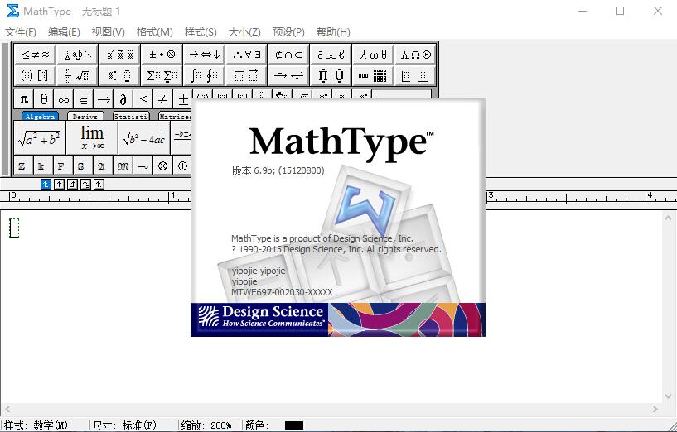Viewport: 677px width, 432px height.
Task: Insert the element-of symbol ∈
Action: tap(84, 99)
